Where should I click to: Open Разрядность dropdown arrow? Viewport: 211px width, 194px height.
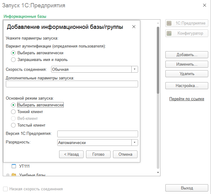click(134, 143)
